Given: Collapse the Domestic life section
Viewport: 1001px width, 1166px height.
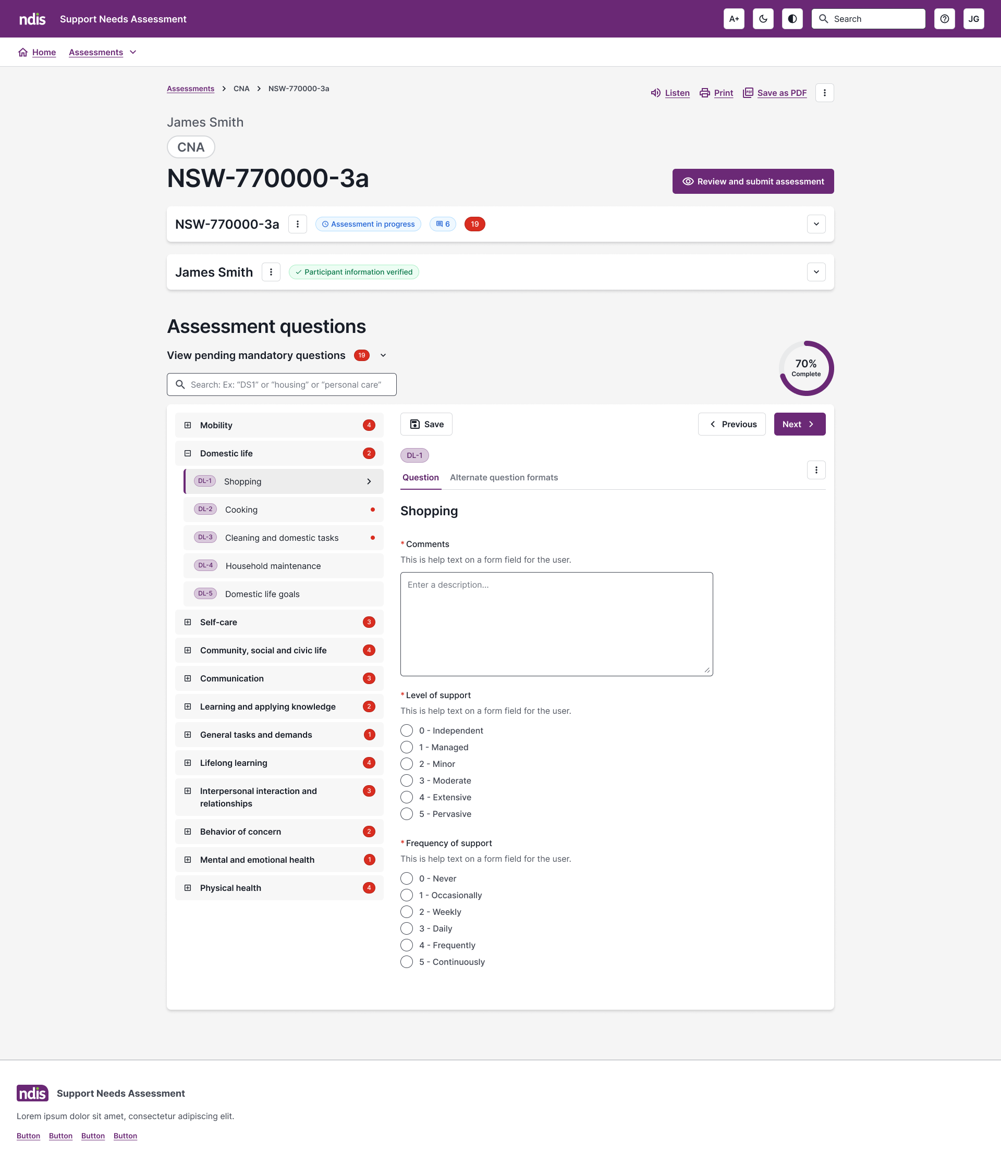Looking at the screenshot, I should 188,453.
